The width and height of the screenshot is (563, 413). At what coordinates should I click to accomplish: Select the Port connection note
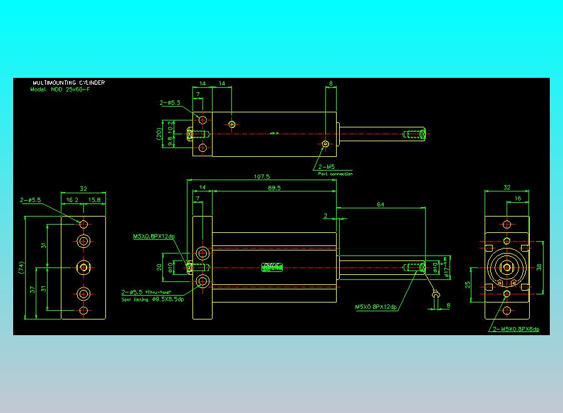[x=335, y=174]
